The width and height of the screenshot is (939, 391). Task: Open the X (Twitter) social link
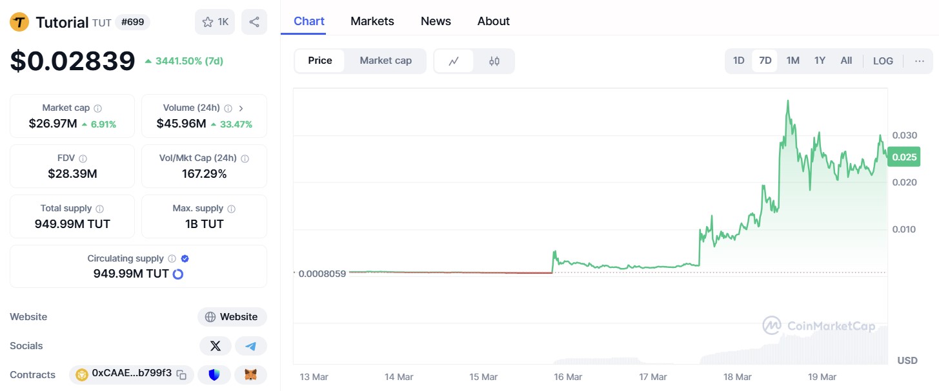point(216,346)
